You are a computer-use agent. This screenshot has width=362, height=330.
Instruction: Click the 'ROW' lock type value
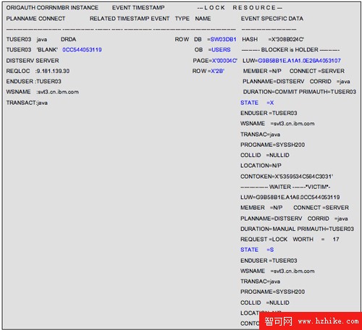(182, 39)
